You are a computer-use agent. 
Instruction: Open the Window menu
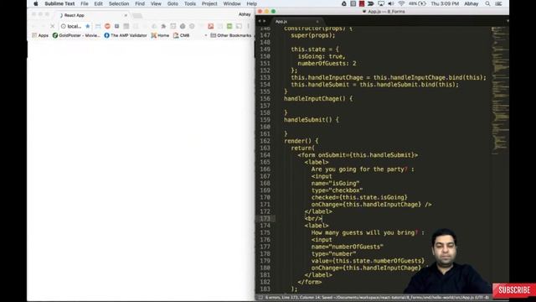232,3
